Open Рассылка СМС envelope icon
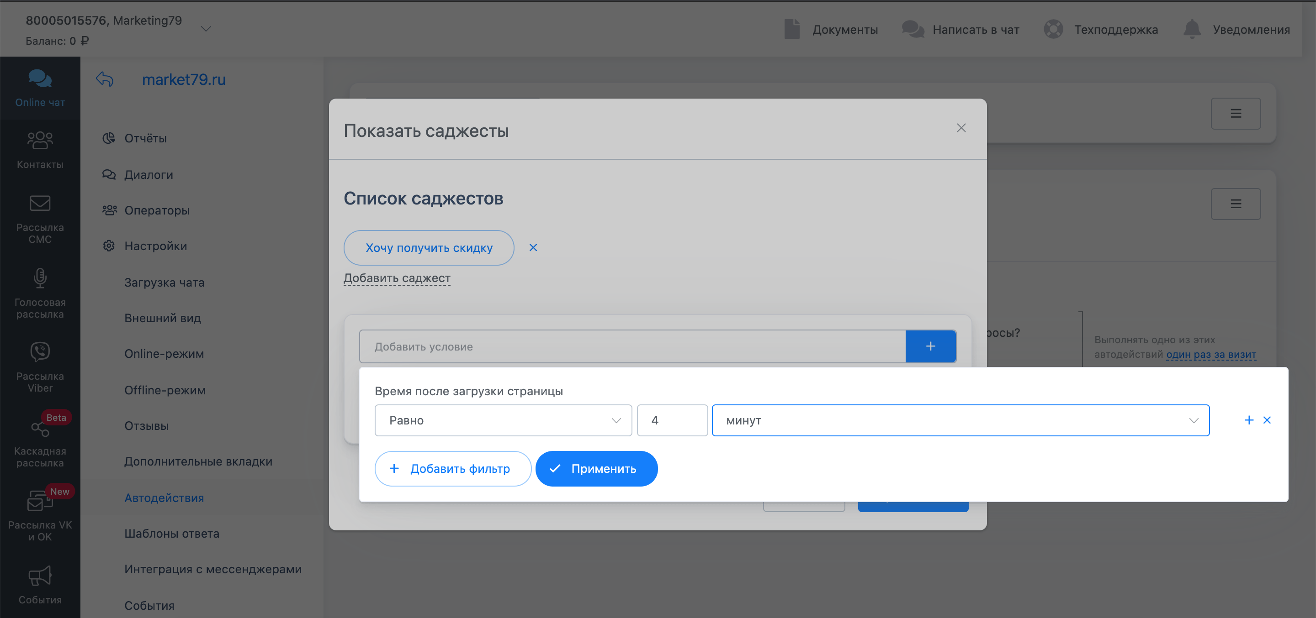Image resolution: width=1316 pixels, height=618 pixels. 40,203
